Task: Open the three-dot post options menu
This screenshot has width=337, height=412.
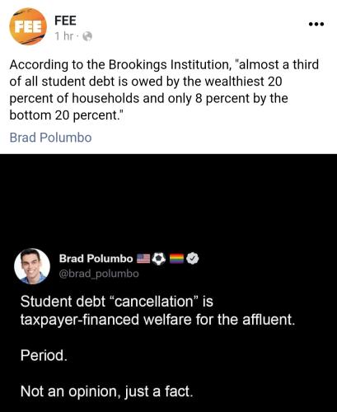Action: point(316,24)
